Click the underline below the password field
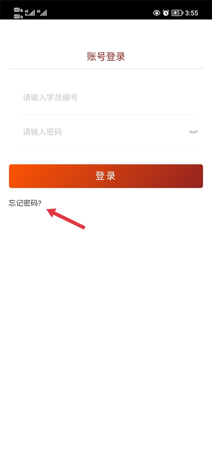 tap(106, 149)
